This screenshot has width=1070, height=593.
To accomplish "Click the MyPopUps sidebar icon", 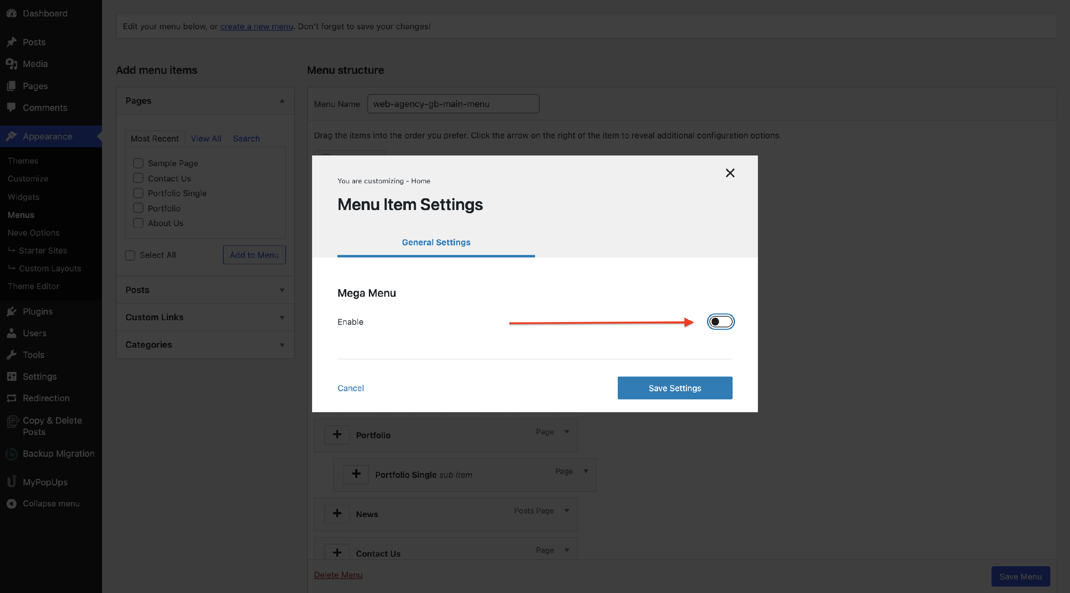I will tap(12, 482).
